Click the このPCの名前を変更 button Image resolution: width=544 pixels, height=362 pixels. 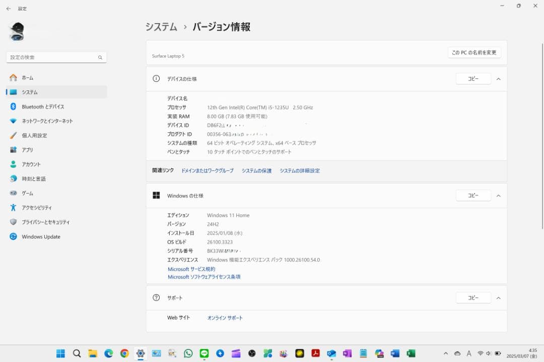point(473,52)
